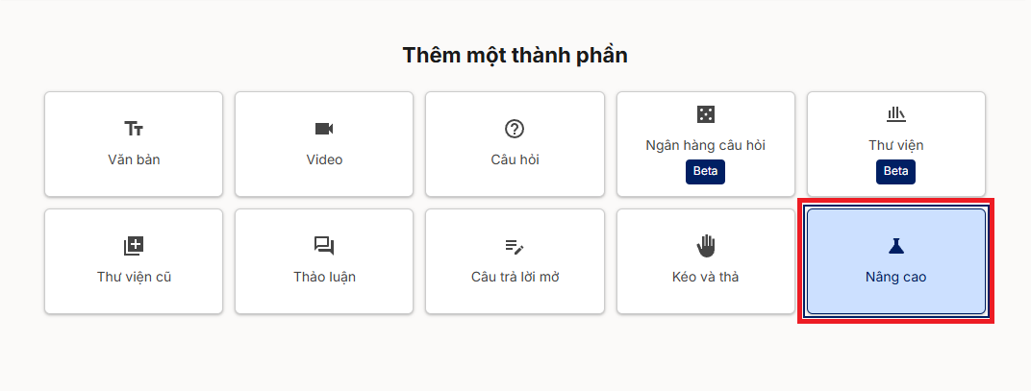Viewport: 1031px width, 391px height.
Task: Click the bookshelf icon for Thư viện
Action: (x=895, y=114)
